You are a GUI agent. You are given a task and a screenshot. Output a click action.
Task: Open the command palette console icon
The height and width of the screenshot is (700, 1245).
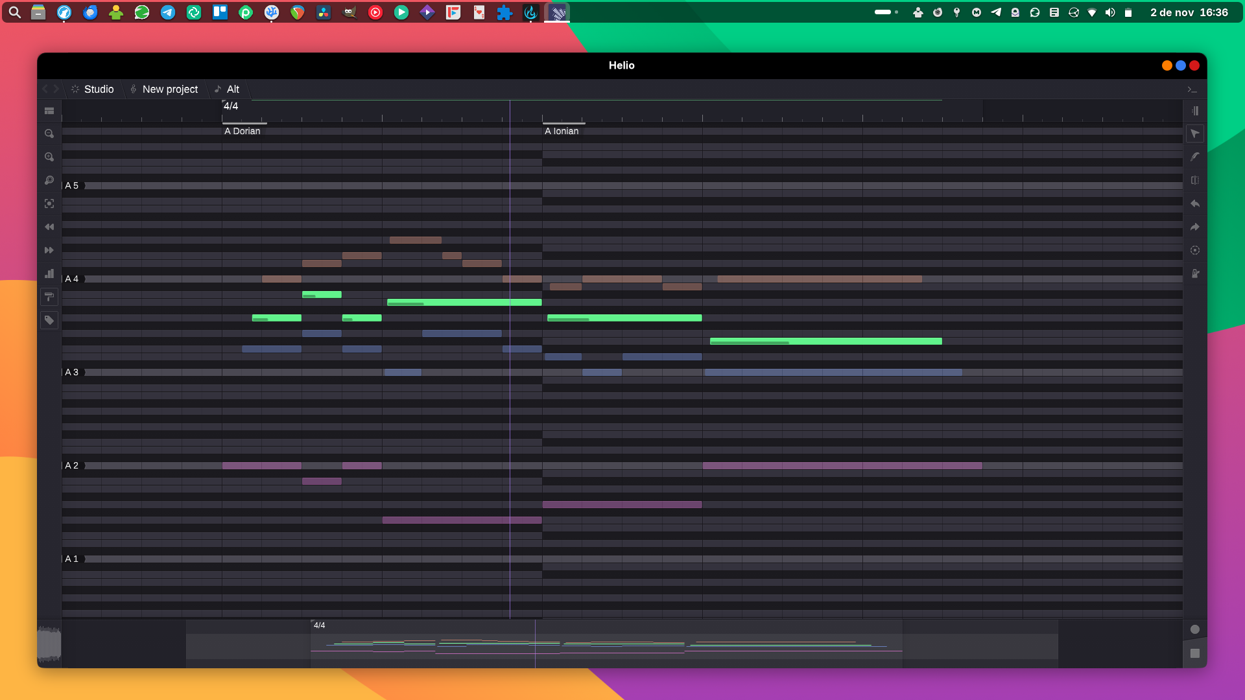click(1192, 89)
